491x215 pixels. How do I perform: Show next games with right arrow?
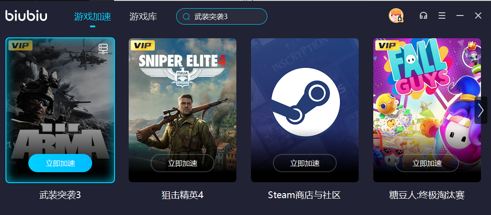[x=481, y=110]
